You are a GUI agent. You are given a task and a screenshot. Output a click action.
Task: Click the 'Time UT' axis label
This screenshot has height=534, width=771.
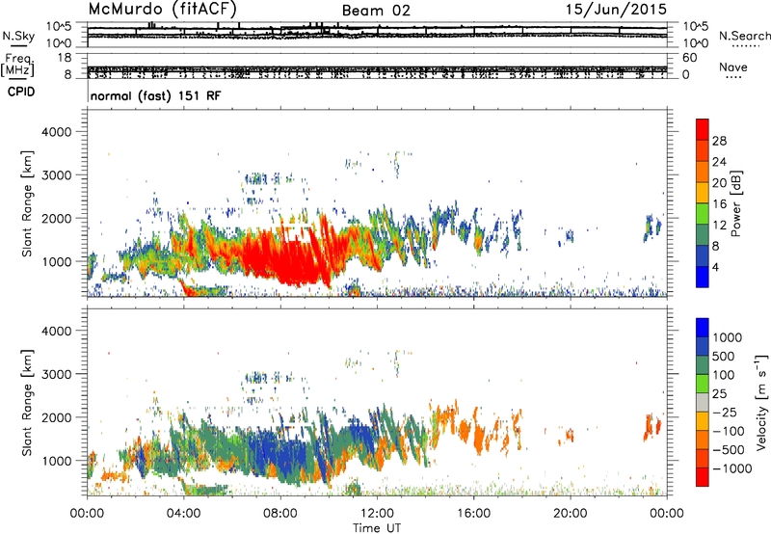coord(377,528)
